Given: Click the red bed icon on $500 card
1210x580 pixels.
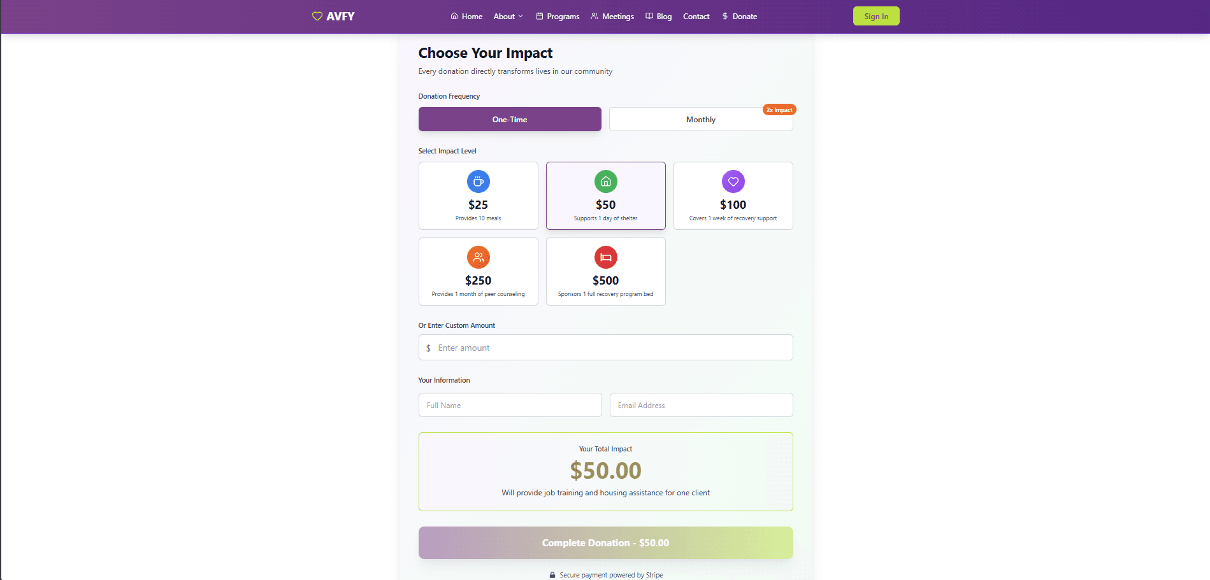Looking at the screenshot, I should coord(605,257).
